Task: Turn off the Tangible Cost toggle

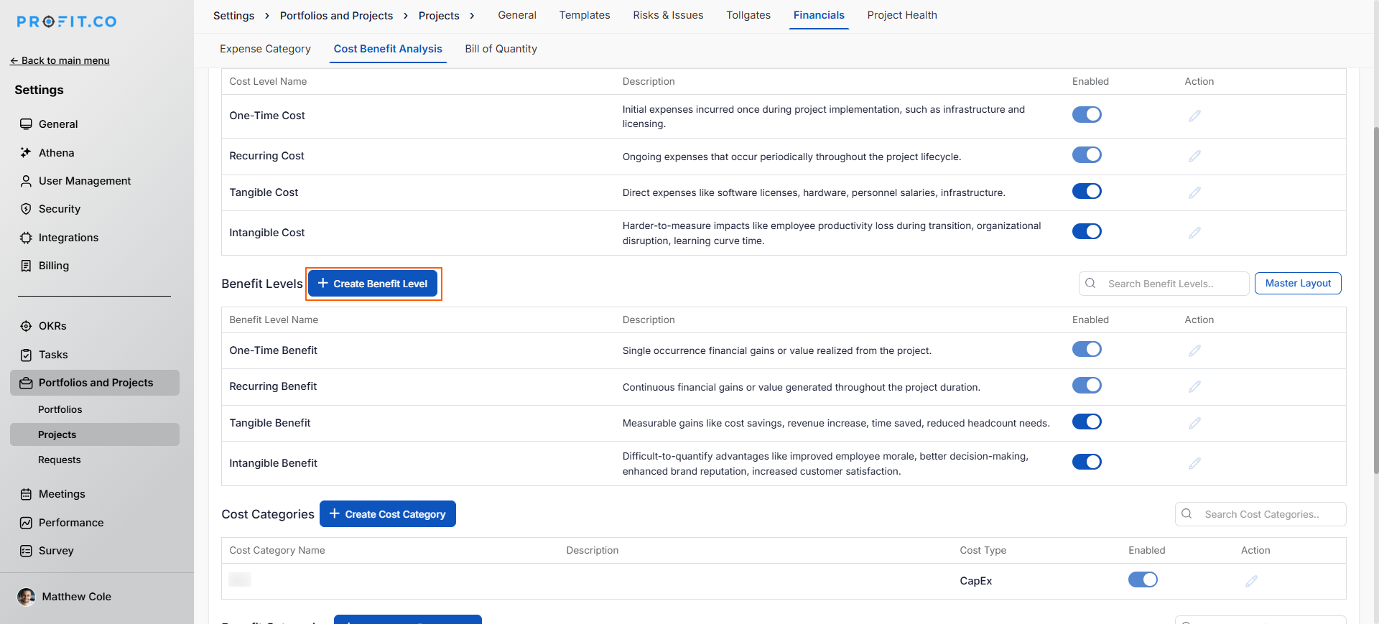Action: point(1087,191)
